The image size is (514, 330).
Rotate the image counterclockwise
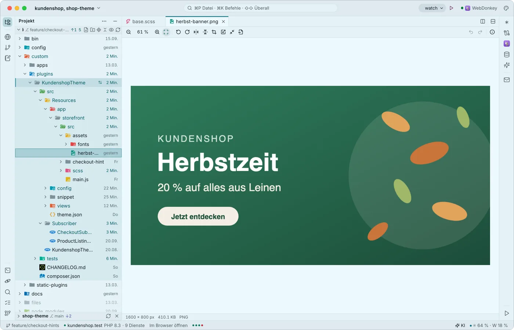pyautogui.click(x=178, y=32)
